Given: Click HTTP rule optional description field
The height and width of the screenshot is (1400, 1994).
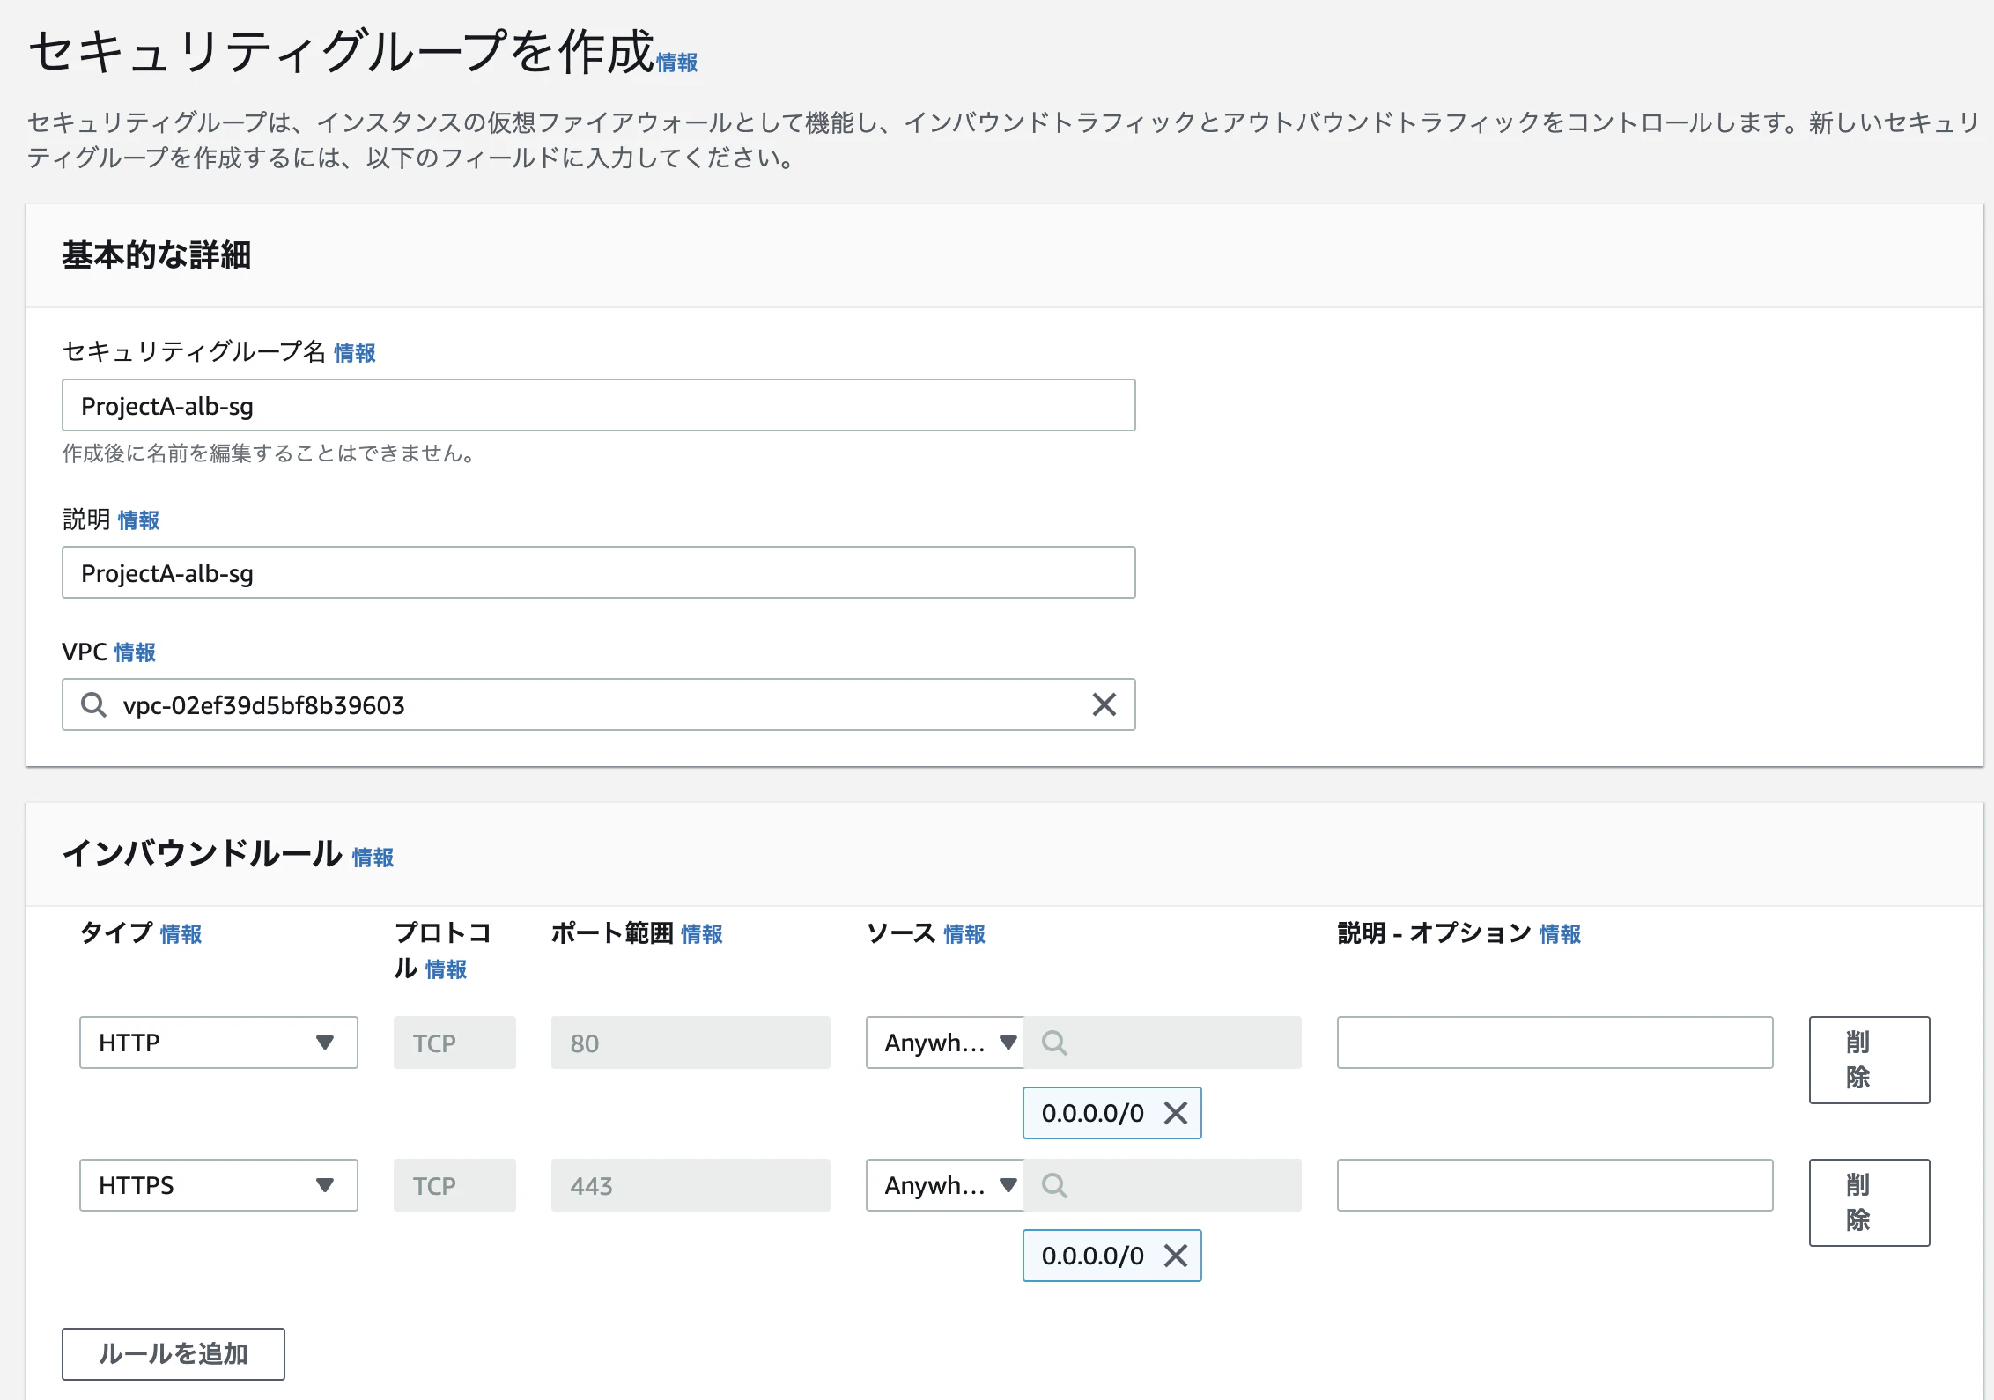Looking at the screenshot, I should tap(1555, 1043).
